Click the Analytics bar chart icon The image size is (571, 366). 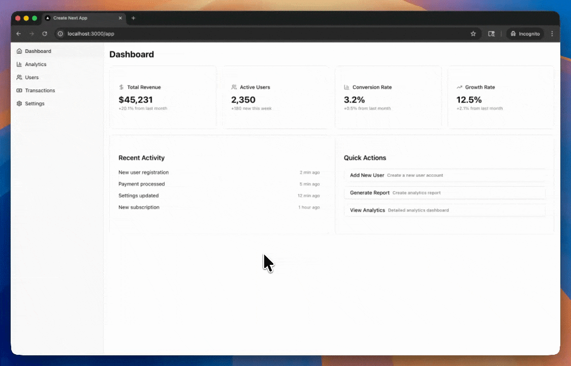tap(19, 65)
